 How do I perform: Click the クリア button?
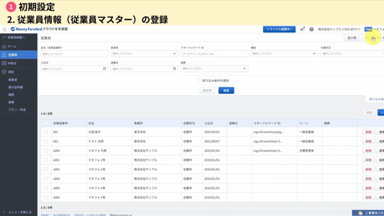pyautogui.click(x=207, y=90)
